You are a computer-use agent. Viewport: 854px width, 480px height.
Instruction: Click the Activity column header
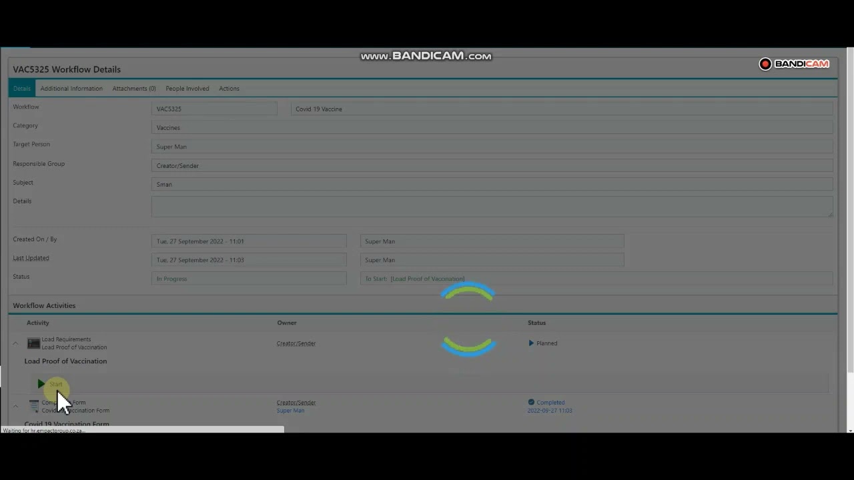tap(38, 323)
